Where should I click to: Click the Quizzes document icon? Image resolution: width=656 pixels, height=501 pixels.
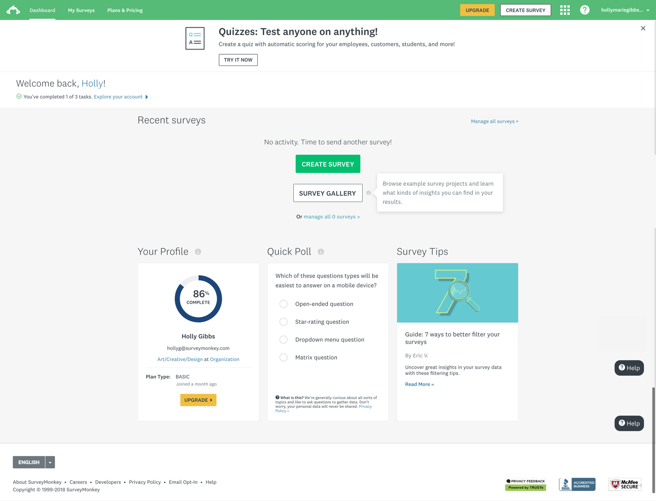point(195,39)
